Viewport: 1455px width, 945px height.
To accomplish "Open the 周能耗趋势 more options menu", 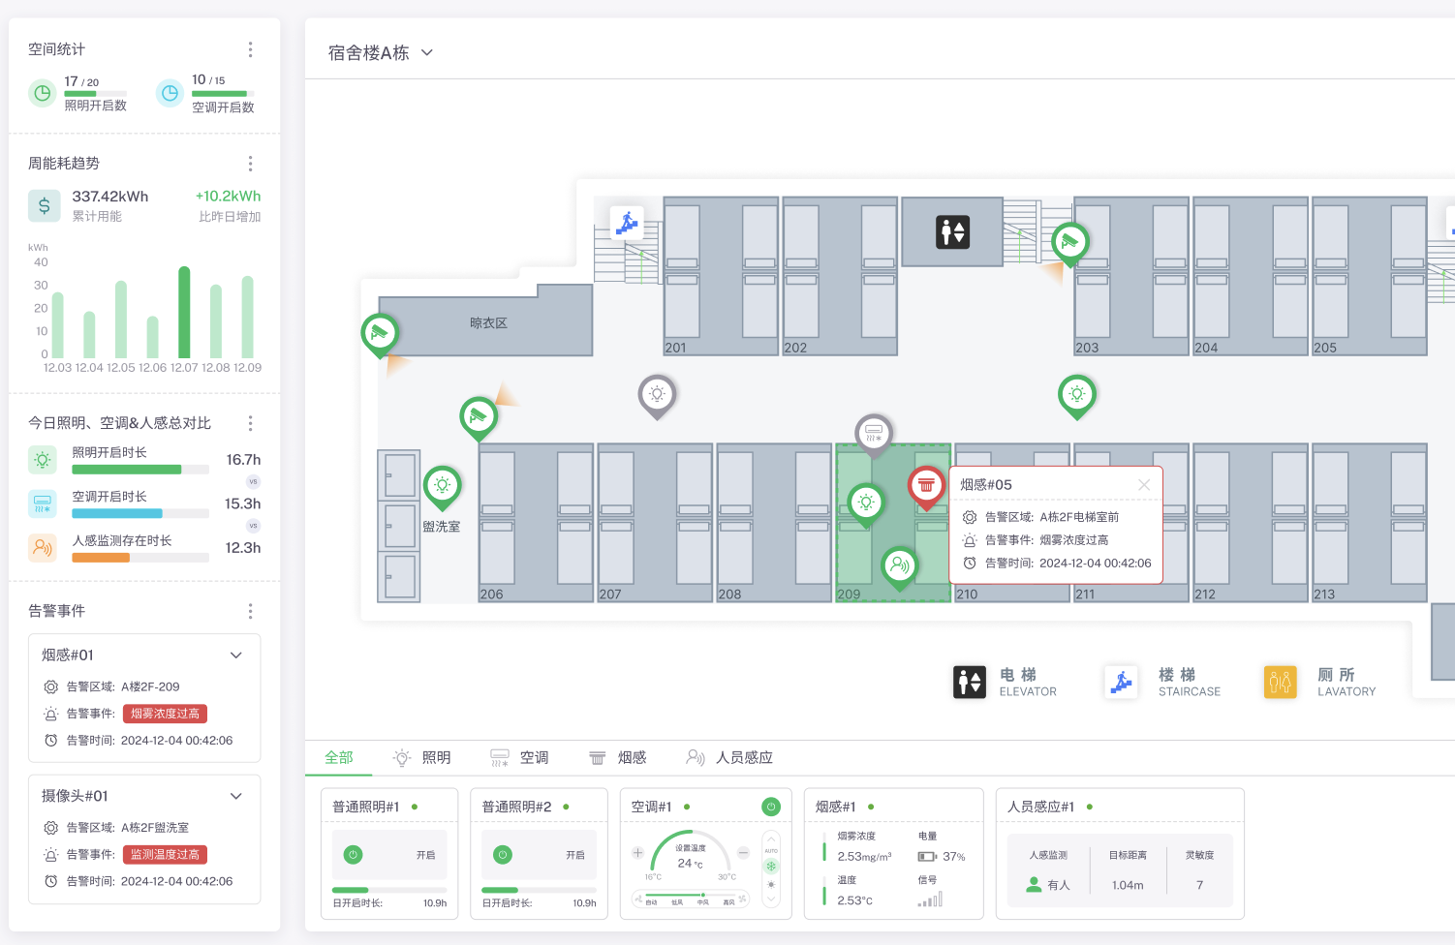I will (x=250, y=164).
